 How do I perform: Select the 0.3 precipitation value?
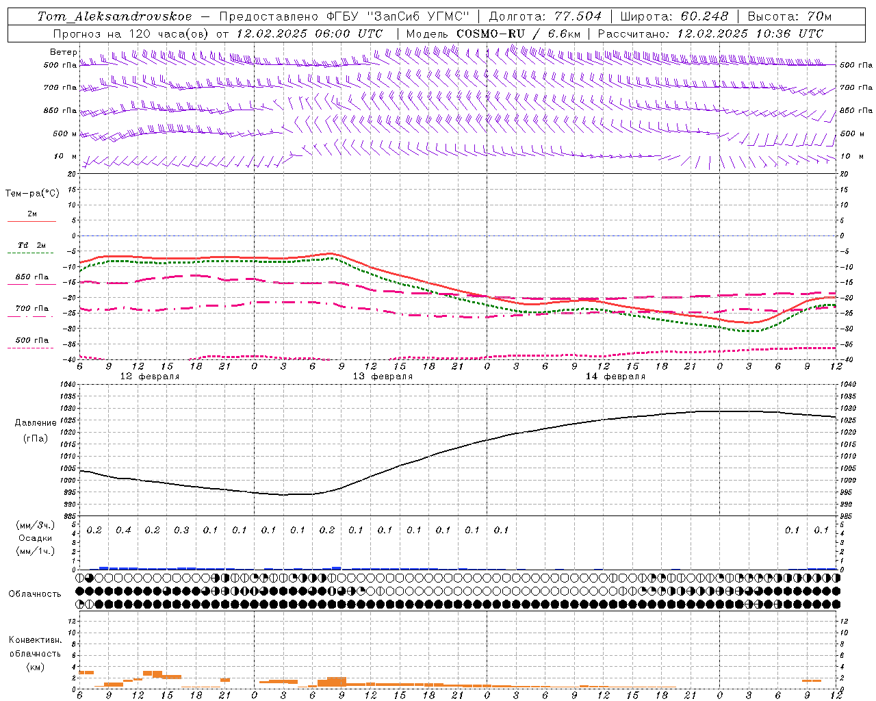181,530
